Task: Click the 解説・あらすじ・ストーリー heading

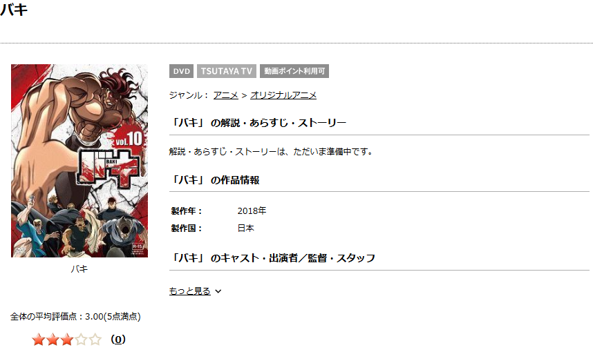Action: click(x=258, y=123)
